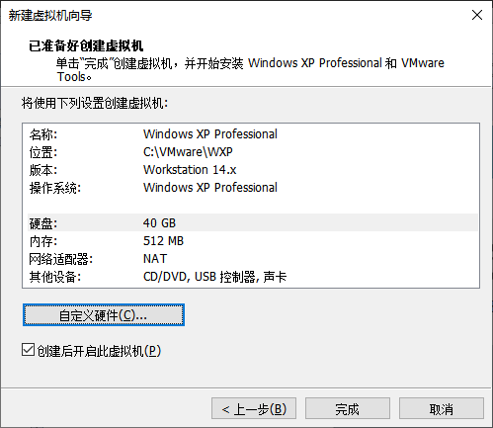
Task: Select the 其他设备 CD/DVD row
Action: (x=253, y=277)
